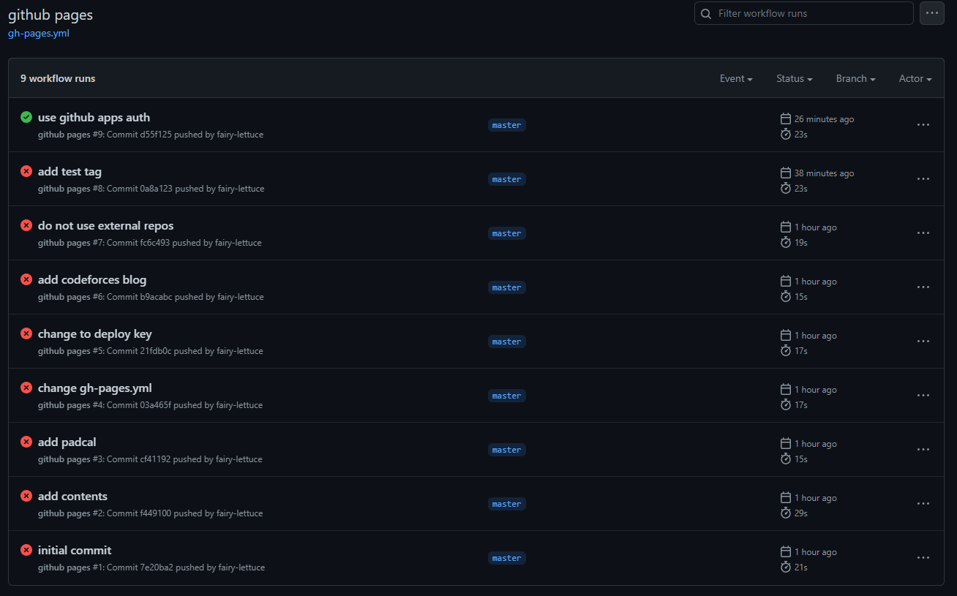
Task: Click the failed status icon for 'do not use external repos'
Action: pos(26,225)
